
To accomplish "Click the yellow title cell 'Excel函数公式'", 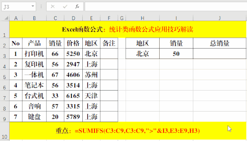I will (128, 29).
